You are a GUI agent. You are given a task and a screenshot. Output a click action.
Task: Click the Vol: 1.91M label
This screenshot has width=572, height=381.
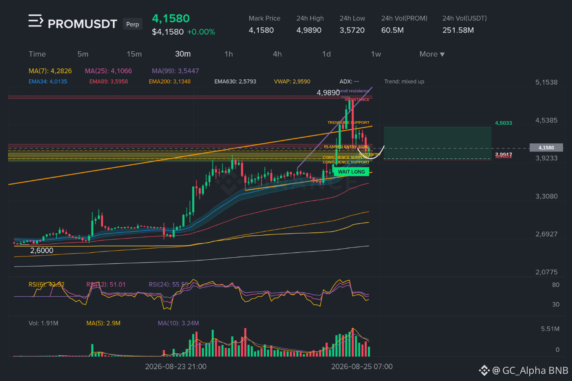(43, 323)
